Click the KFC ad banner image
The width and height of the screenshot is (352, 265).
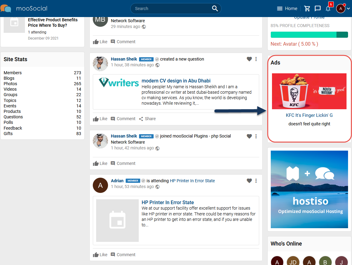[309, 91]
